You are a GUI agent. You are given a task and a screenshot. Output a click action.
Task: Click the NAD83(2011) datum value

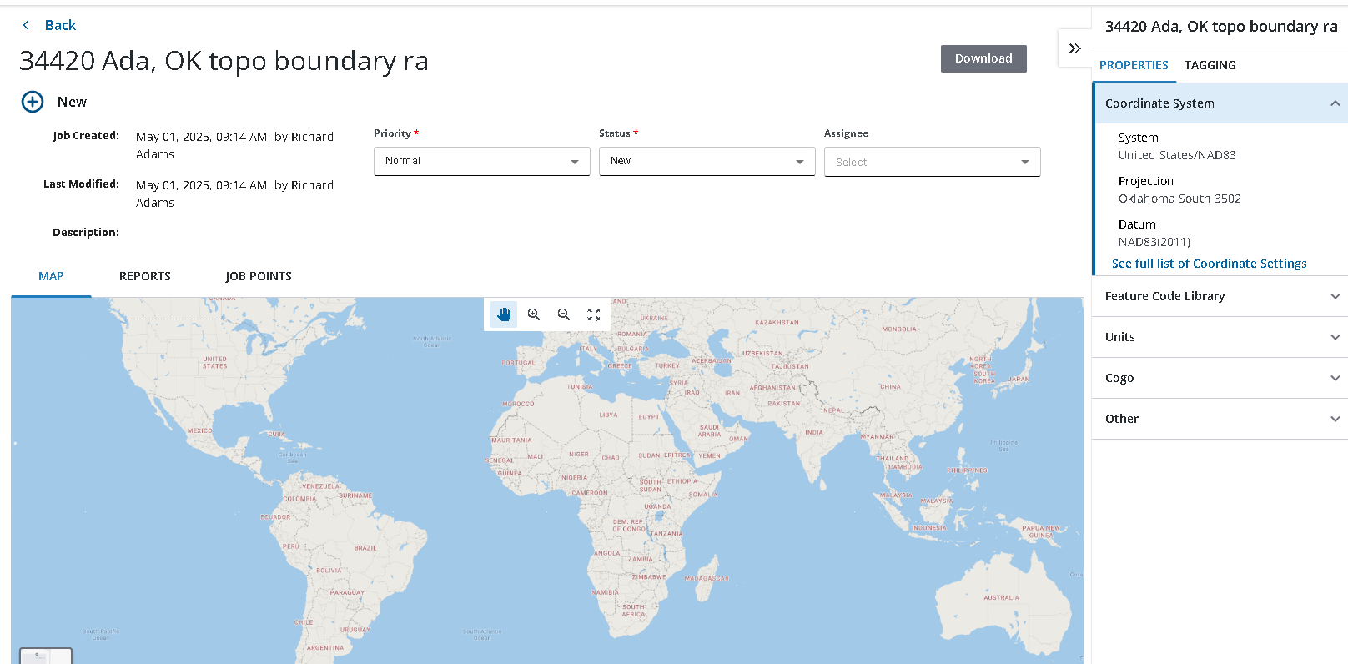tap(1154, 242)
